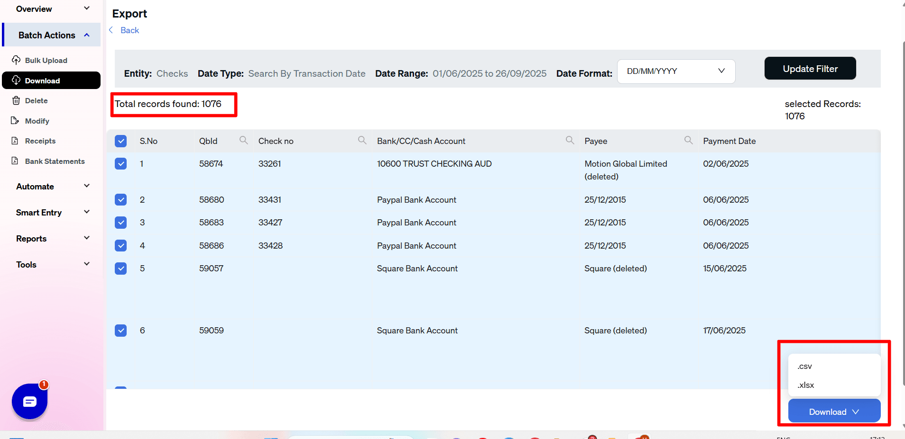Click the Bulk Upload cloud icon
This screenshot has width=905, height=439.
click(x=16, y=60)
